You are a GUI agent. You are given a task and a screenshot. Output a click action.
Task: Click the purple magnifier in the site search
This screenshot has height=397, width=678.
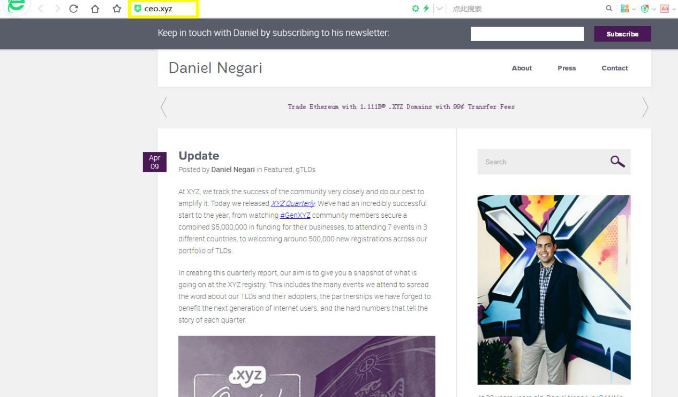(617, 162)
